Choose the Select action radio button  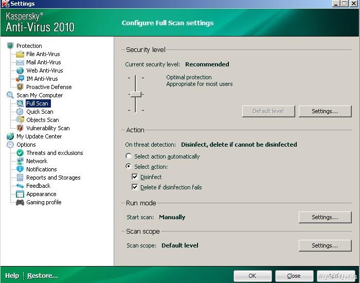point(129,166)
